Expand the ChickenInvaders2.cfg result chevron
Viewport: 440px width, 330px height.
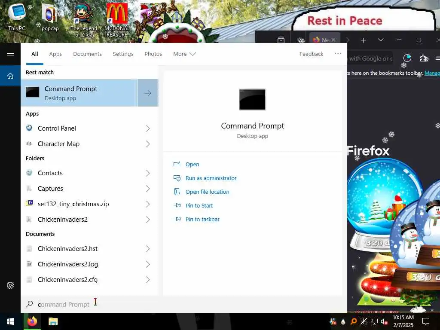click(x=148, y=279)
